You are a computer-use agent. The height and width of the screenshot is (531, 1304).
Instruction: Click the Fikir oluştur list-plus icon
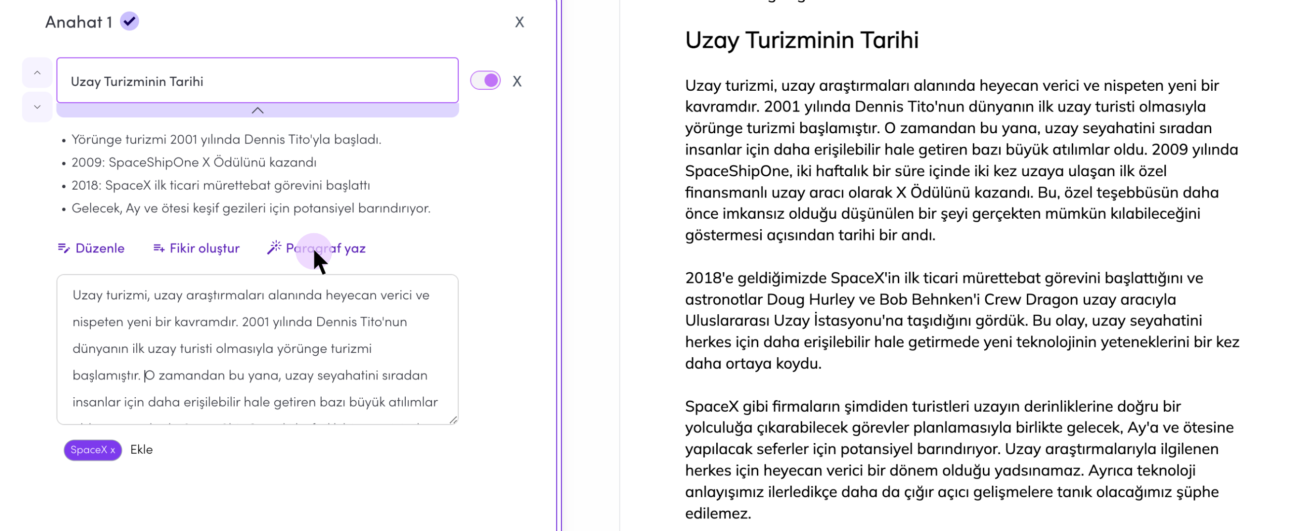pyautogui.click(x=159, y=248)
